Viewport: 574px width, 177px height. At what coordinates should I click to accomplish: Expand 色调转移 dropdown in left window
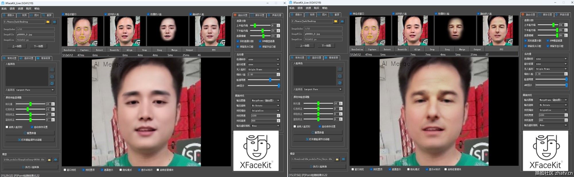[x=264, y=60]
